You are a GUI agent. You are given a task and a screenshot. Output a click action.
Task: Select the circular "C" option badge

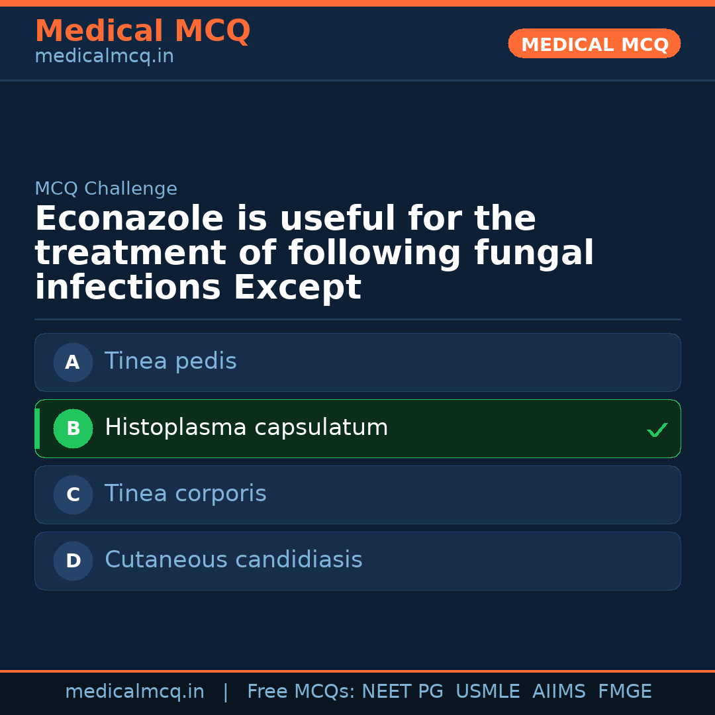click(73, 495)
